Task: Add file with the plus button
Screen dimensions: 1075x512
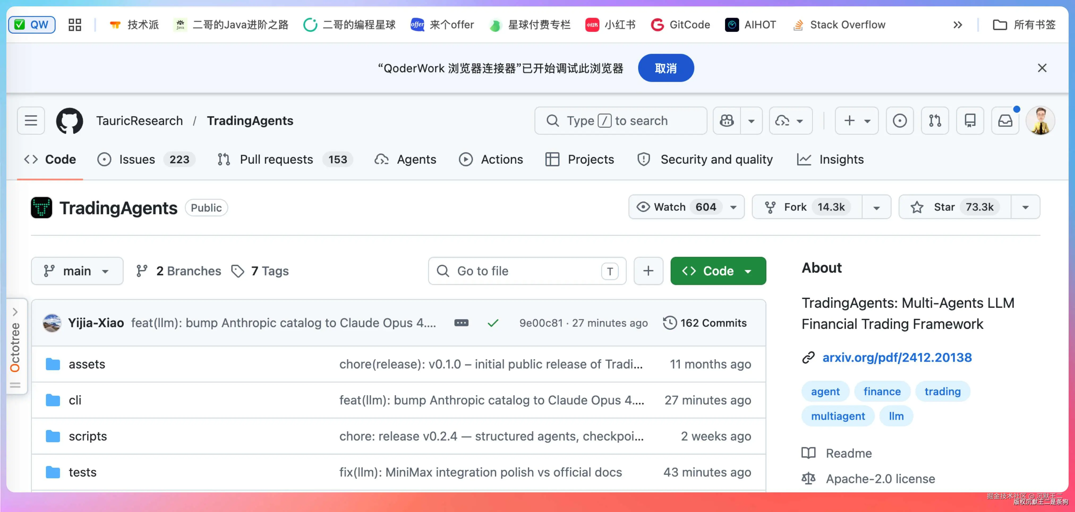Action: tap(648, 271)
